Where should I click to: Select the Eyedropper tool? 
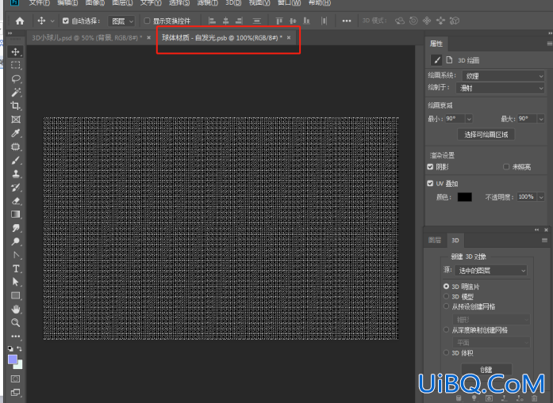point(16,133)
